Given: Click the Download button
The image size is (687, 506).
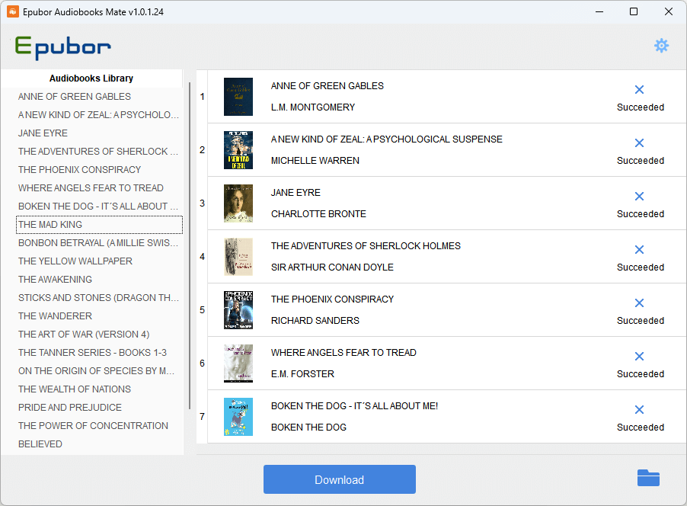Looking at the screenshot, I should [339, 479].
